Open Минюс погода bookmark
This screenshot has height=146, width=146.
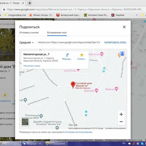[x=41, y=15]
